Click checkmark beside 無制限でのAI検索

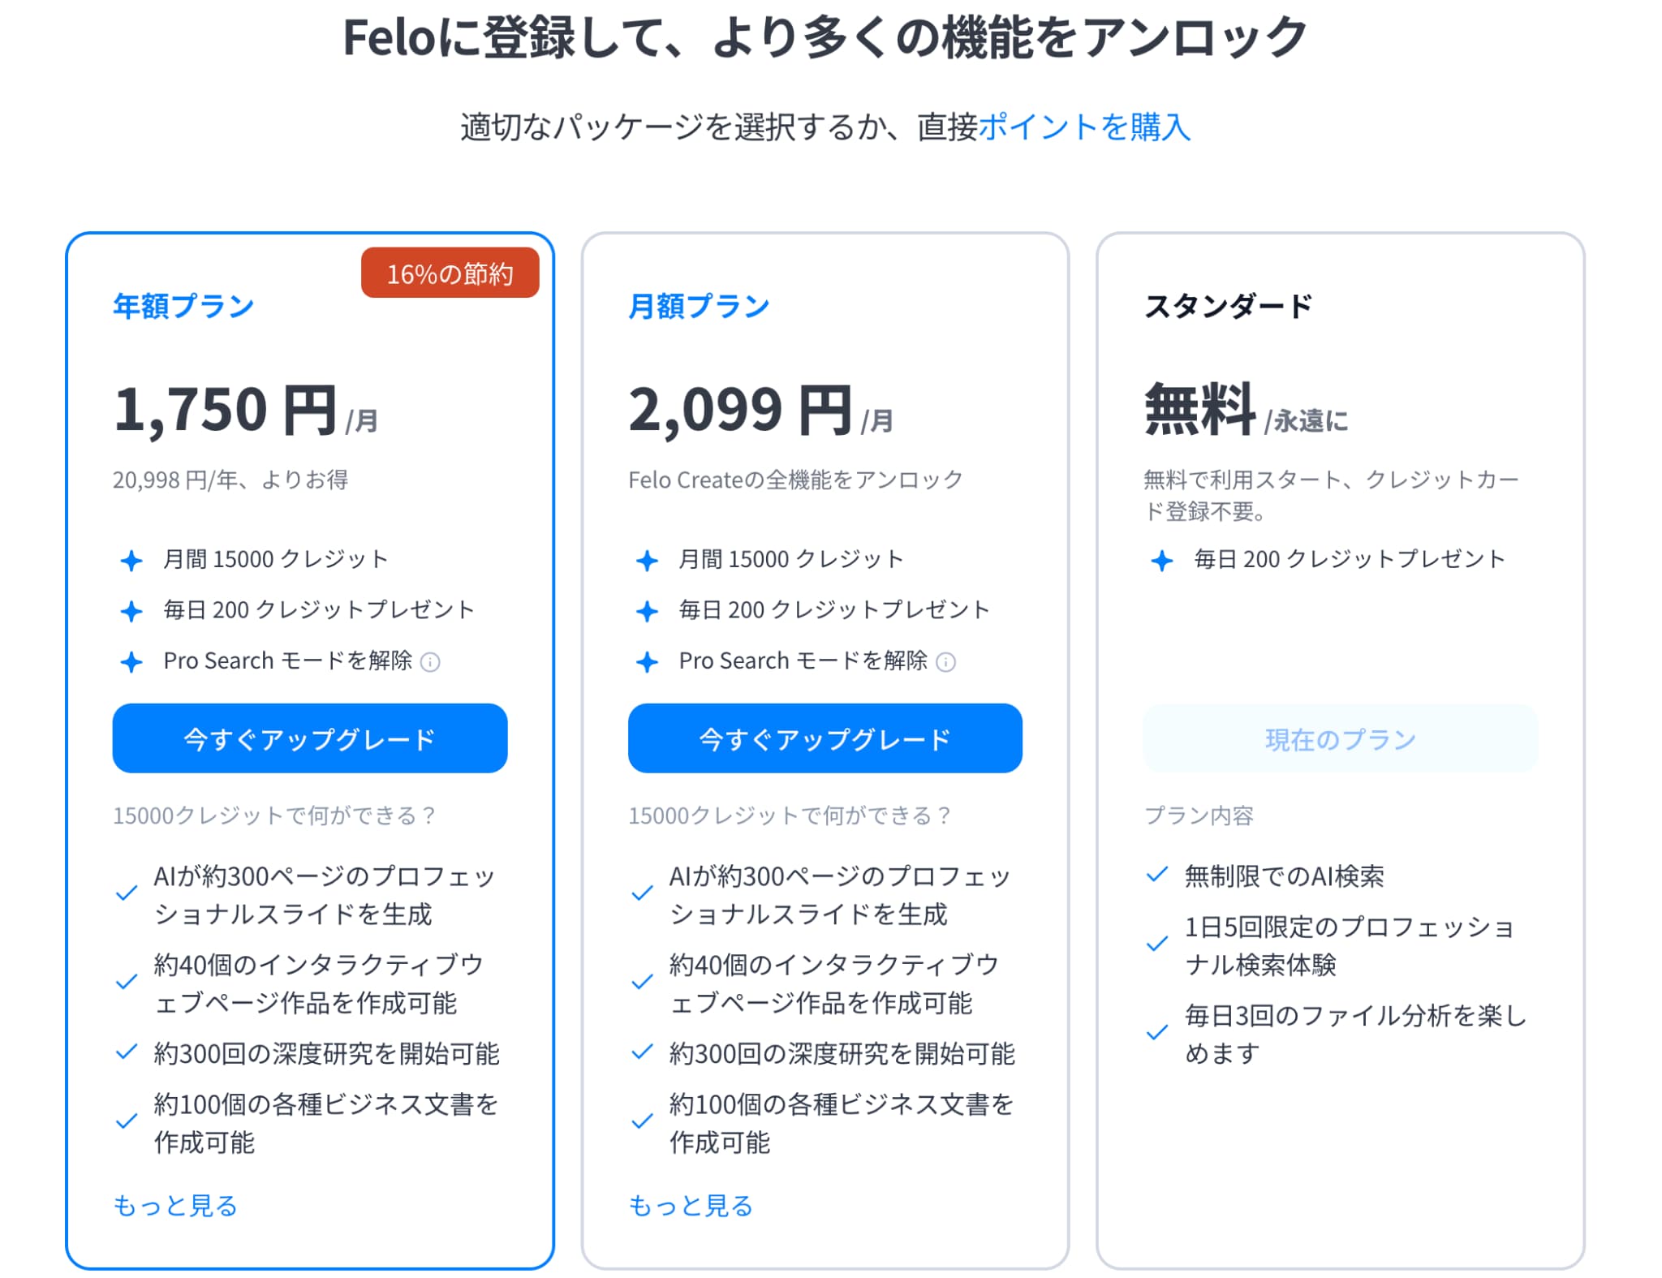[x=1156, y=875]
